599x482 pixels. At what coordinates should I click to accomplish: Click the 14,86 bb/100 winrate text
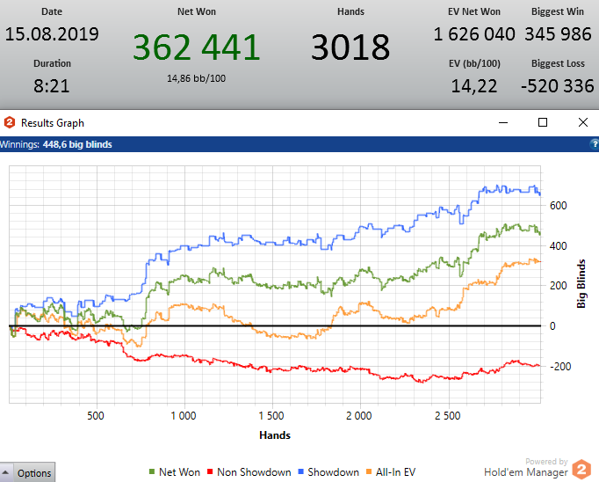[197, 78]
